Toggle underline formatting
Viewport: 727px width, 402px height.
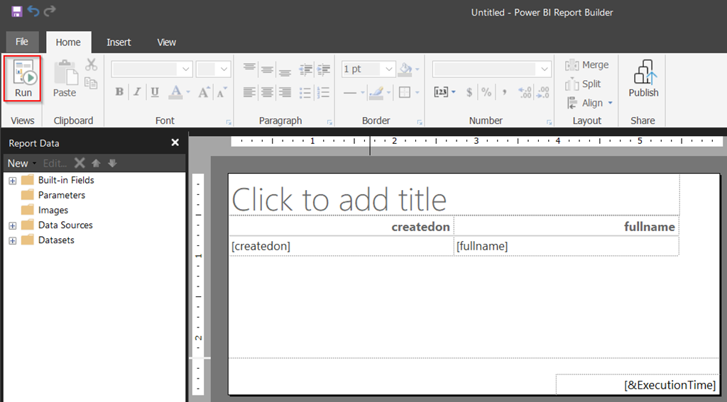coord(154,92)
